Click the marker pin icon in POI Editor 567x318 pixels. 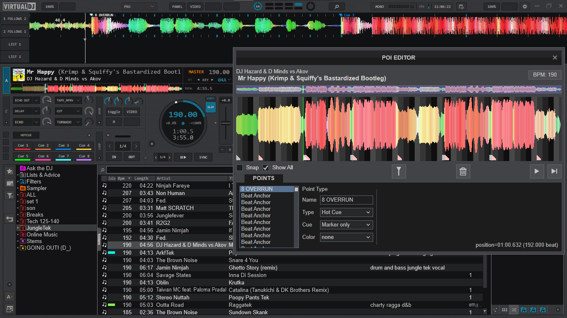coord(398,171)
